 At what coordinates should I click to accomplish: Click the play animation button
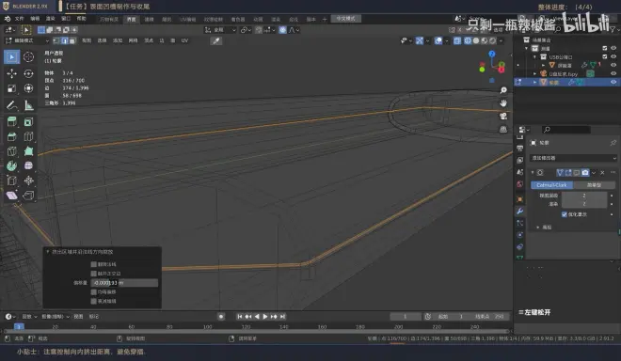pyautogui.click(x=265, y=316)
